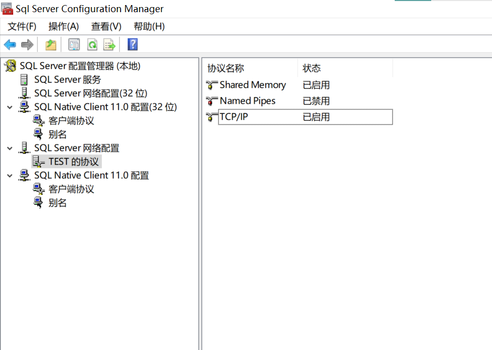The height and width of the screenshot is (350, 492).
Task: Click the blue back navigation arrow
Action: point(10,45)
